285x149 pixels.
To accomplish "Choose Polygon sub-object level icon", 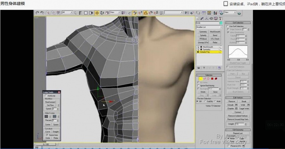I will 212,79.
